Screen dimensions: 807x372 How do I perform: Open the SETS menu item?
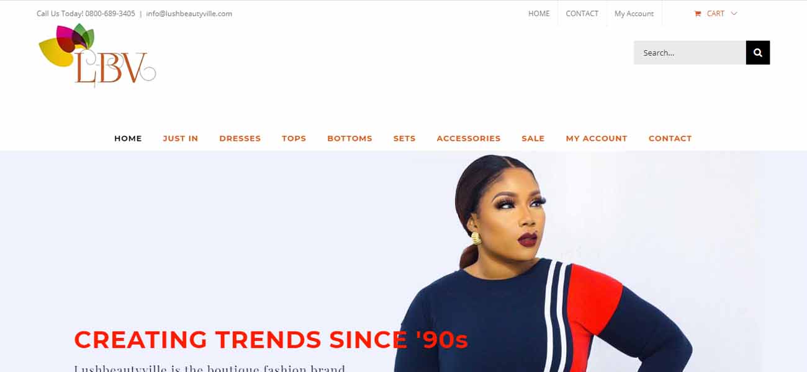(x=404, y=138)
